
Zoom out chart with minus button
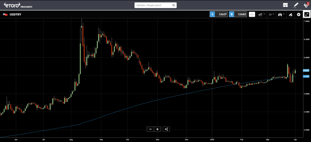tap(150, 129)
